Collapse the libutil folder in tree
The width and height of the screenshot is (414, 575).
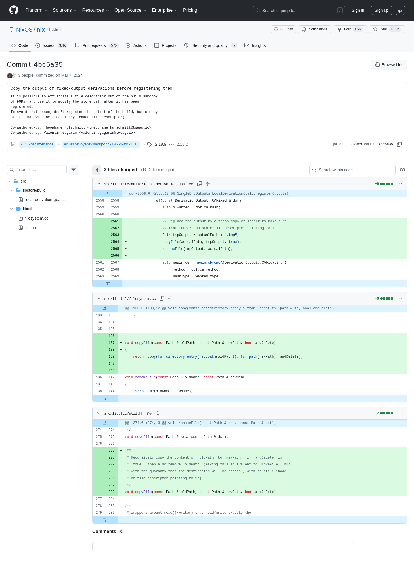pos(11,209)
